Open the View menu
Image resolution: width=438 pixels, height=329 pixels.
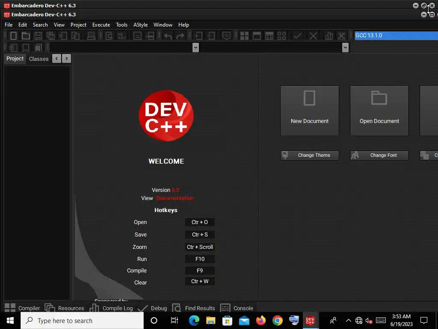[59, 24]
